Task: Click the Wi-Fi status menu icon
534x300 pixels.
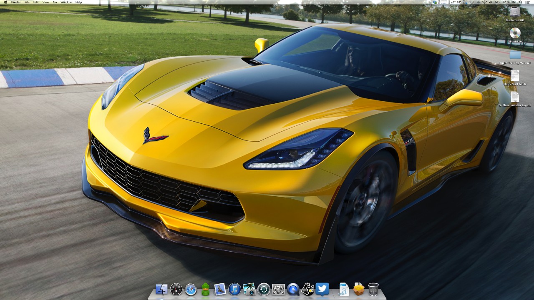Action: 484,2
